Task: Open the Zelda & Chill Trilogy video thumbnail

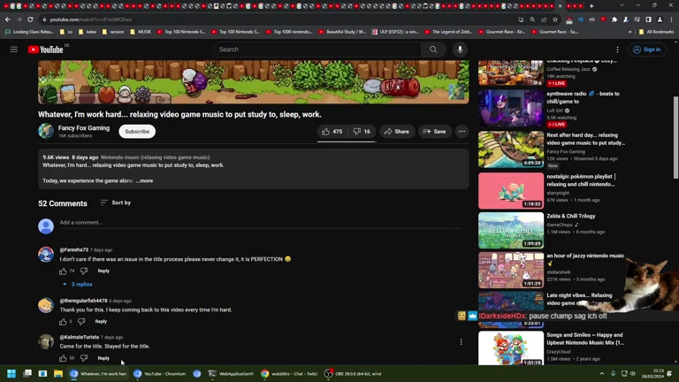Action: coord(511,231)
